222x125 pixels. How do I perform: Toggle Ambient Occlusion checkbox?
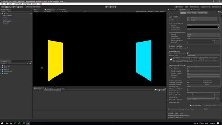tap(188, 91)
